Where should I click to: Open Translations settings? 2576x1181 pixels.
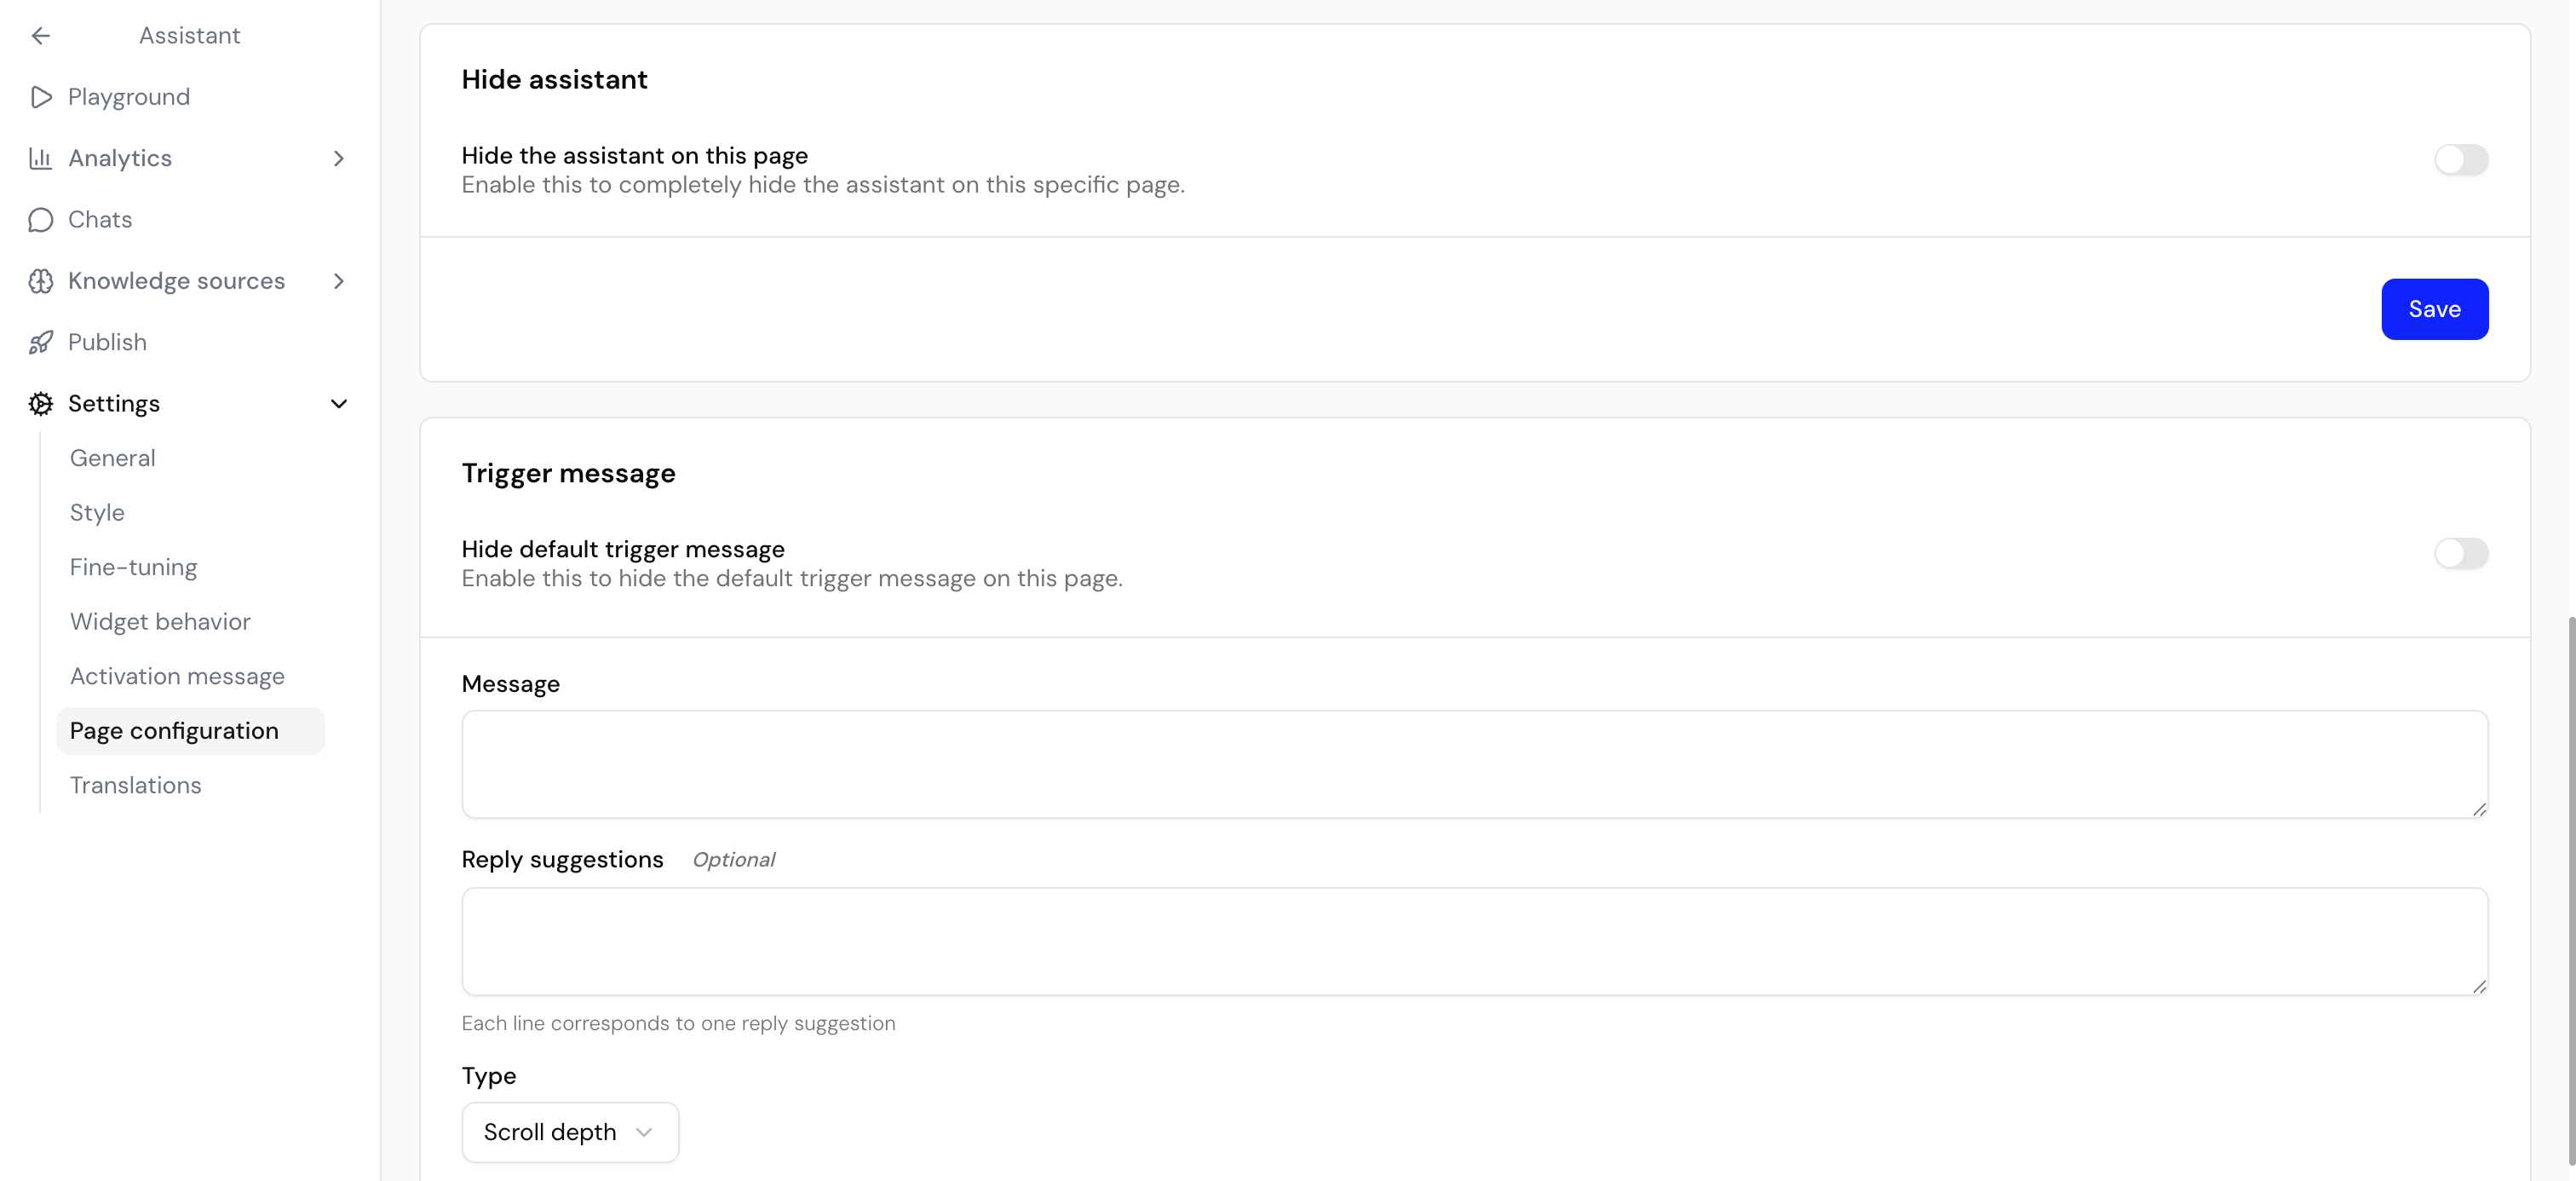136,785
